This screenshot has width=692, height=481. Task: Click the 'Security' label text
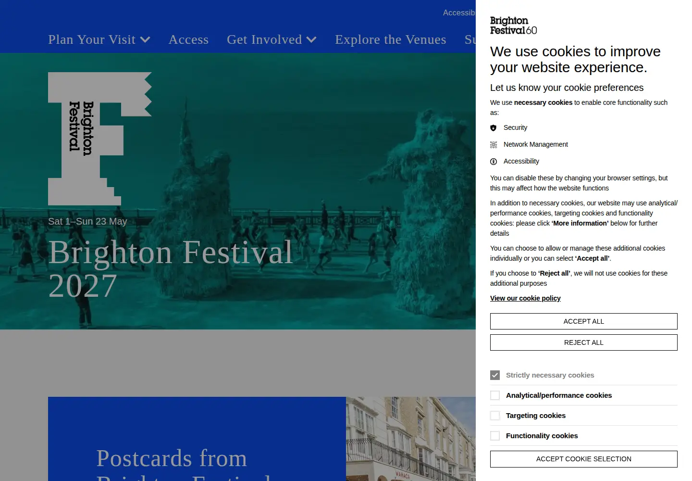(515, 127)
